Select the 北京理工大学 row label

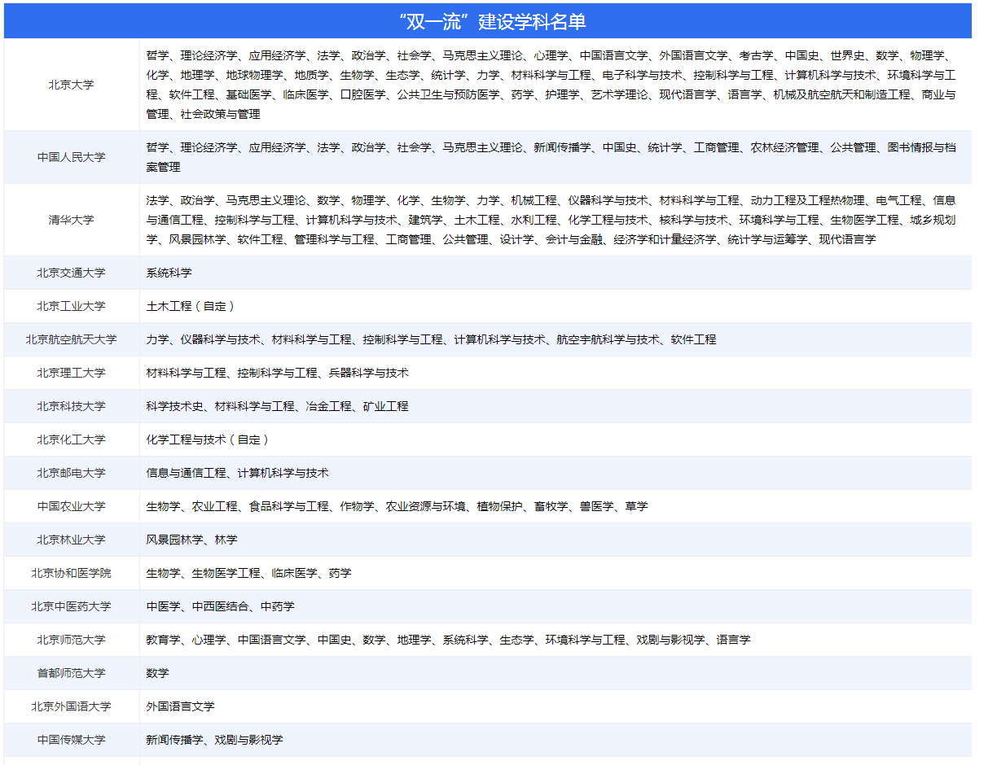click(x=71, y=373)
